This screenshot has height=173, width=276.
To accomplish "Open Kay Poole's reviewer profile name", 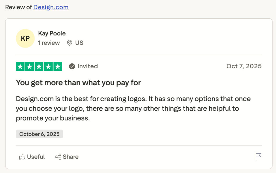I will coord(52,33).
